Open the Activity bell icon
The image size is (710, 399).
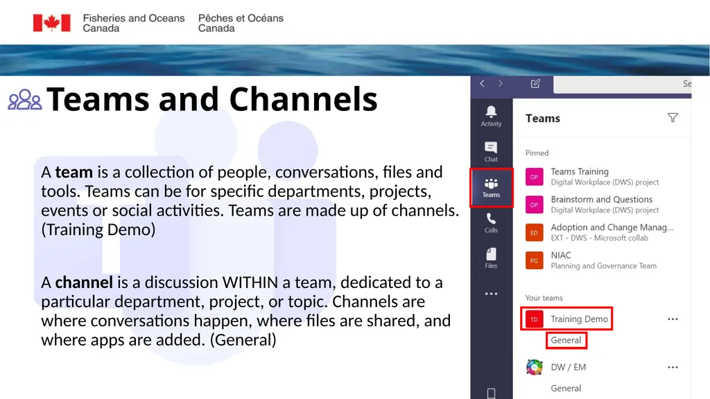click(491, 116)
